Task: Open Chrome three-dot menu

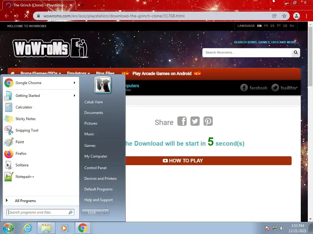Action: point(306,16)
